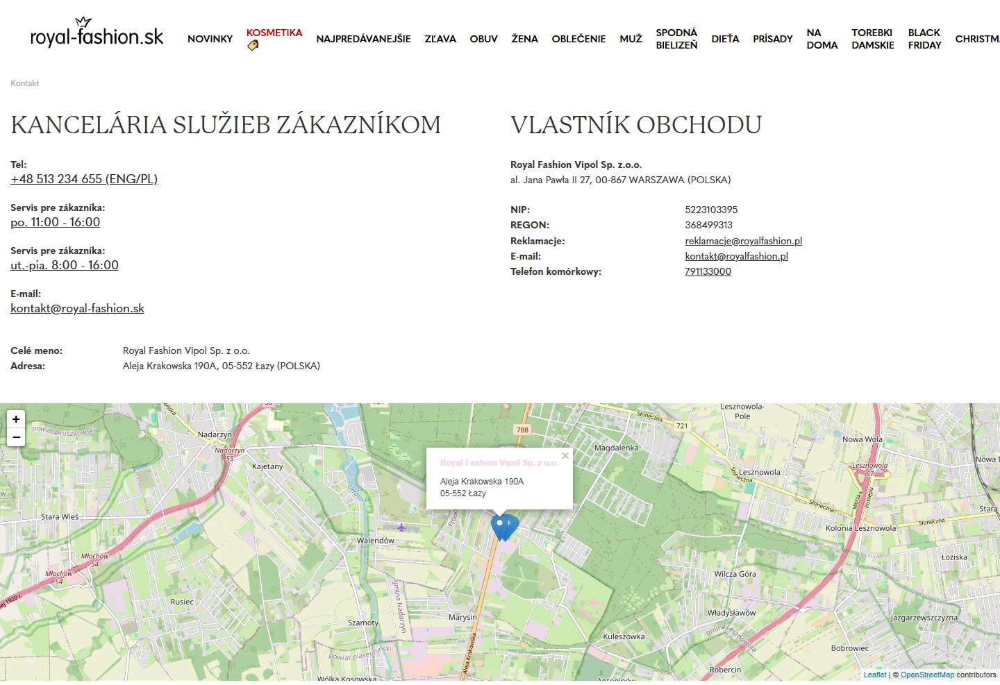The image size is (1000, 685).
Task: Open the NAJPREDÁVANEJŠIE menu
Action: coord(363,39)
